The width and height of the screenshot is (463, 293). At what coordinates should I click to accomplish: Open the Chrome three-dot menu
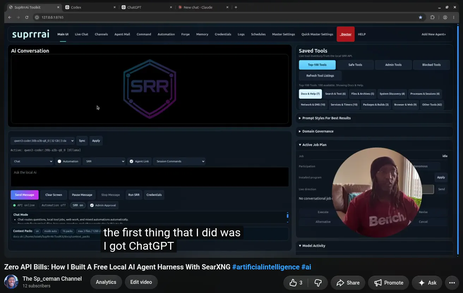coord(453,17)
